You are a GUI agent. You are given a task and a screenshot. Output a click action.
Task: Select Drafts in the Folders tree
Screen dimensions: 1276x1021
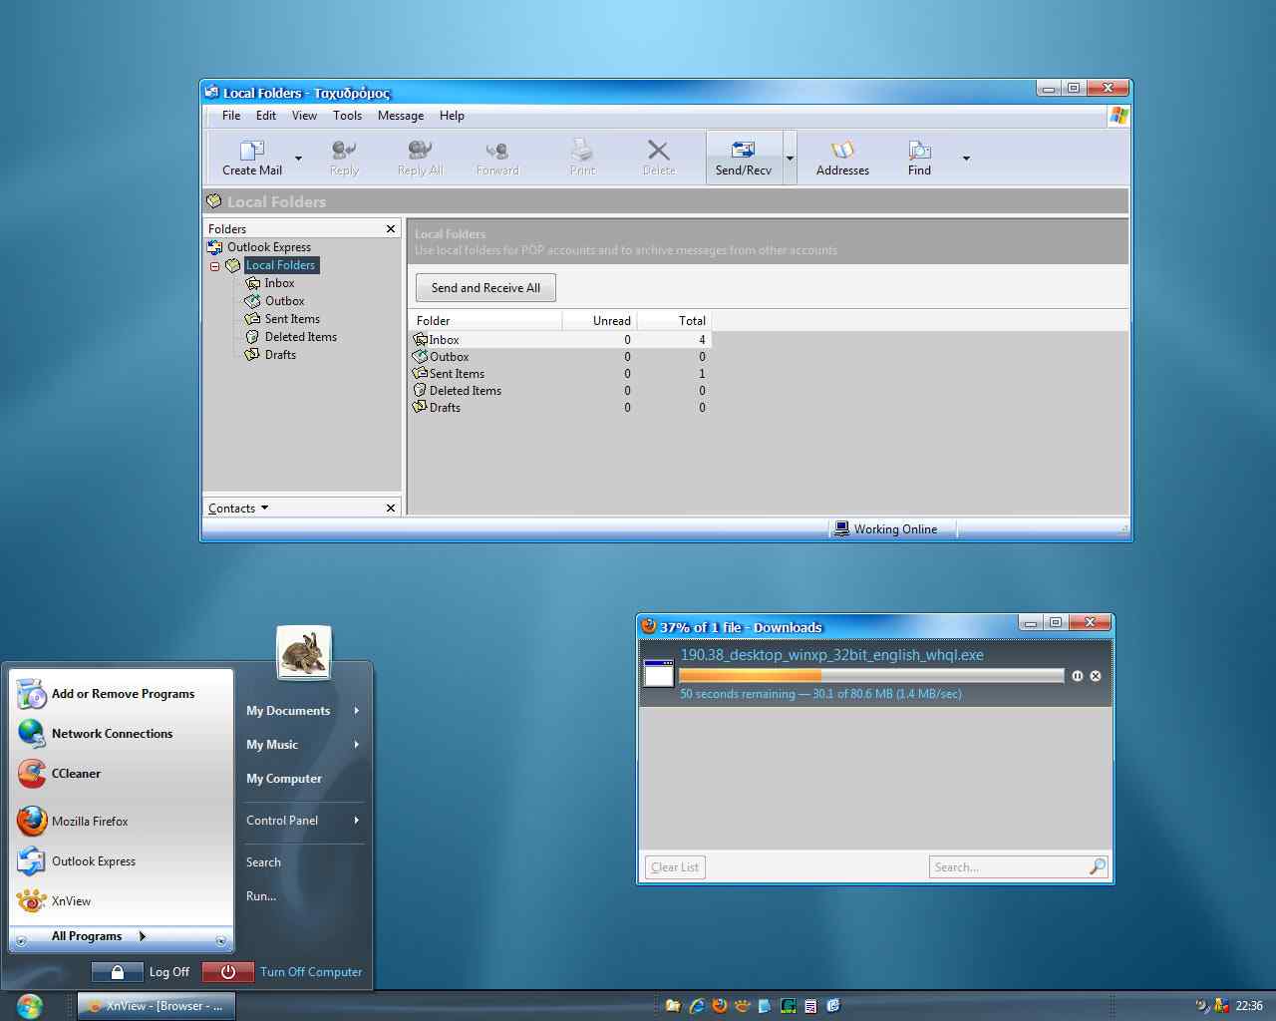280,355
